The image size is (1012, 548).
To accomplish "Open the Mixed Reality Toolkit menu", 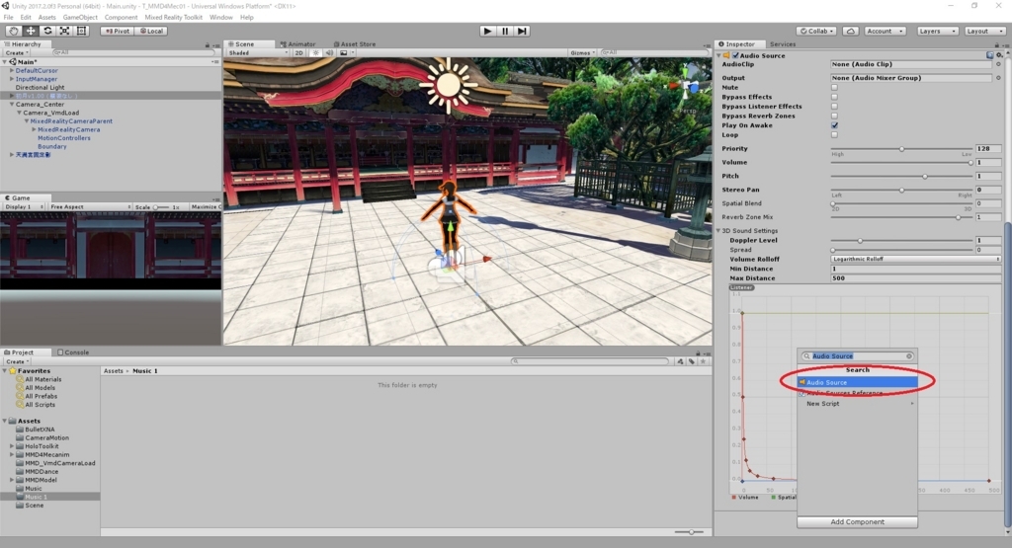I will click(x=174, y=18).
